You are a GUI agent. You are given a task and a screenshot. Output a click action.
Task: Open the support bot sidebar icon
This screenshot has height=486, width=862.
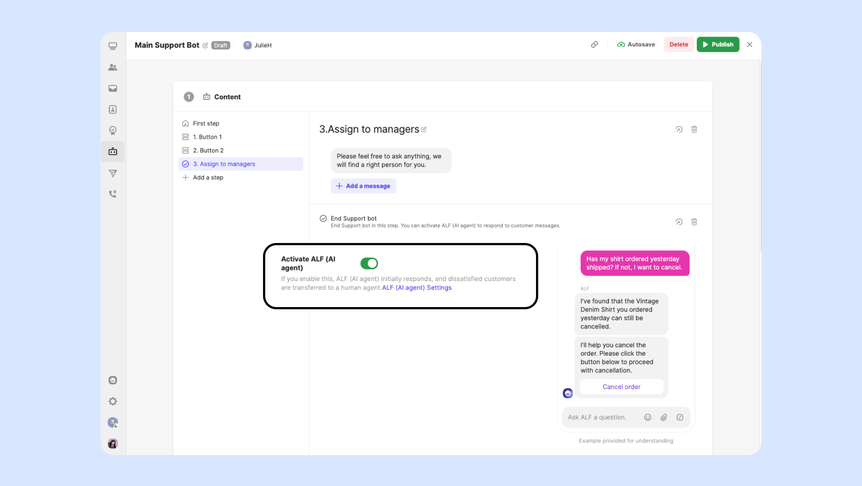point(113,151)
